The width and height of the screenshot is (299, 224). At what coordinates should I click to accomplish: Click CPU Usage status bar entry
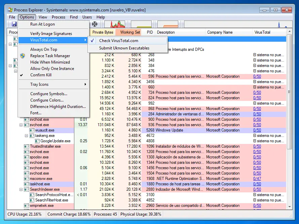coord(25,214)
